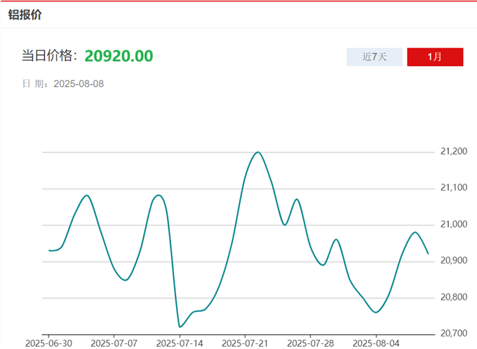Select the 2025-07-07 x-axis date label
This screenshot has height=349, width=477.
pyautogui.click(x=114, y=343)
